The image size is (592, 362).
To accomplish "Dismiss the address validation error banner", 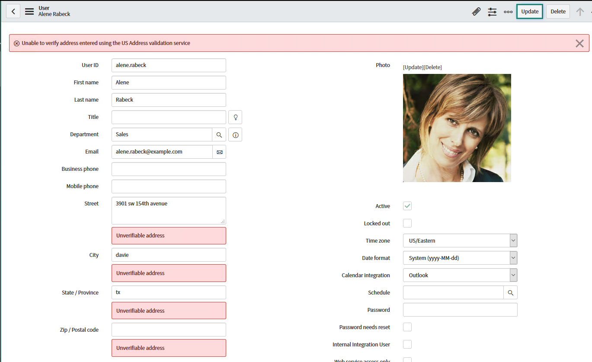I will (579, 43).
